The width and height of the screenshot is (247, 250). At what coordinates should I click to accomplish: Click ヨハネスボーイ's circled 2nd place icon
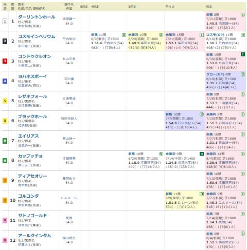click(243, 74)
